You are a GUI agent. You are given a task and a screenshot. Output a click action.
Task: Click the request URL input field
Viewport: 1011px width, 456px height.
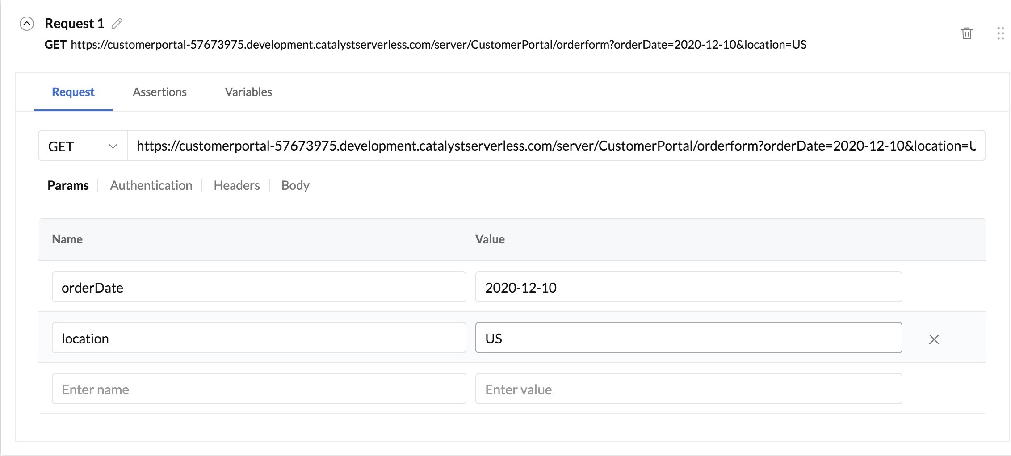[556, 146]
